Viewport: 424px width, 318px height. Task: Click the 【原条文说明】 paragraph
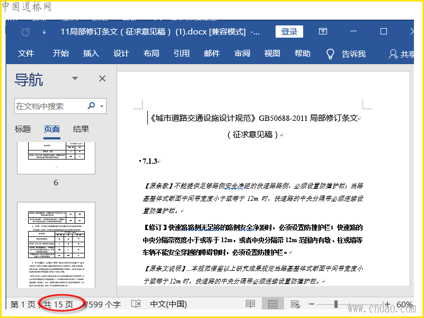click(x=253, y=275)
